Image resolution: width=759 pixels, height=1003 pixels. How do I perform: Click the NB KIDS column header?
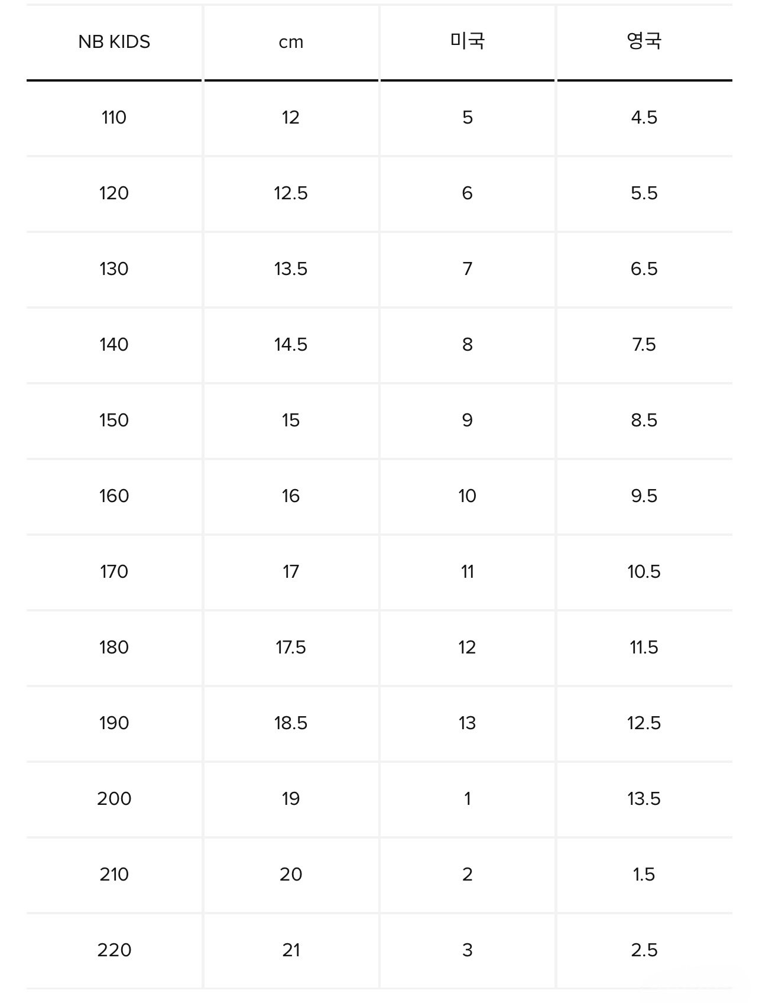114,42
